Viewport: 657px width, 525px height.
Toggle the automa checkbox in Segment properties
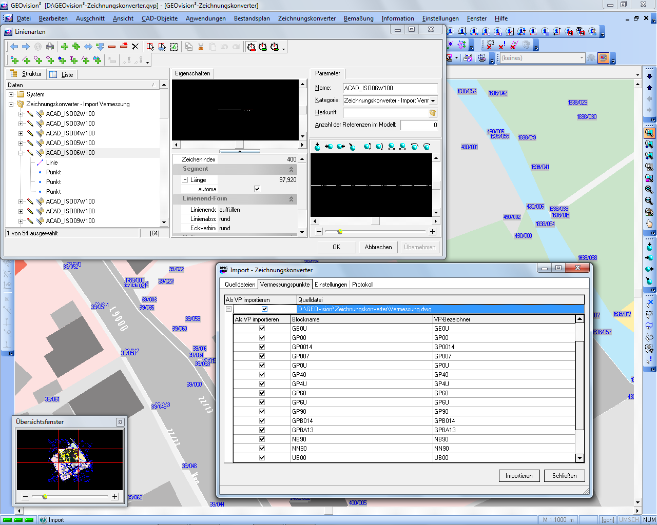coord(257,189)
